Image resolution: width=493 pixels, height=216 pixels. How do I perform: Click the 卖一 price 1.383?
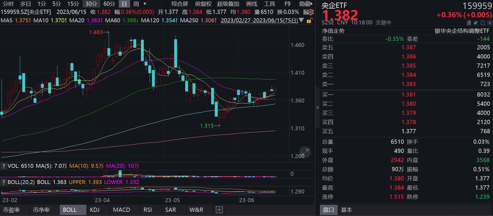point(409,84)
